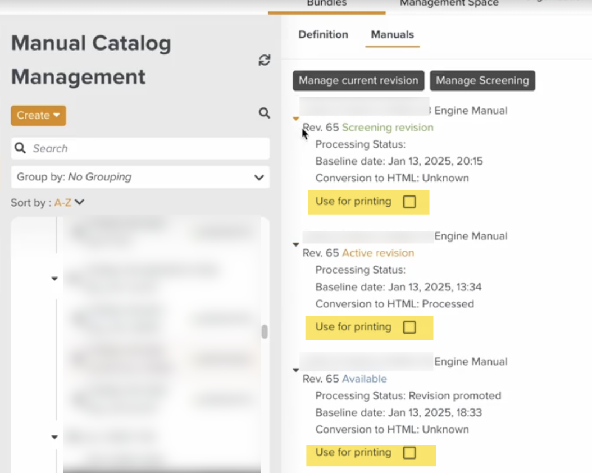Screen dimensions: 592x473
Task: Collapse the Rev. 65 Available revision entry
Action: point(296,370)
